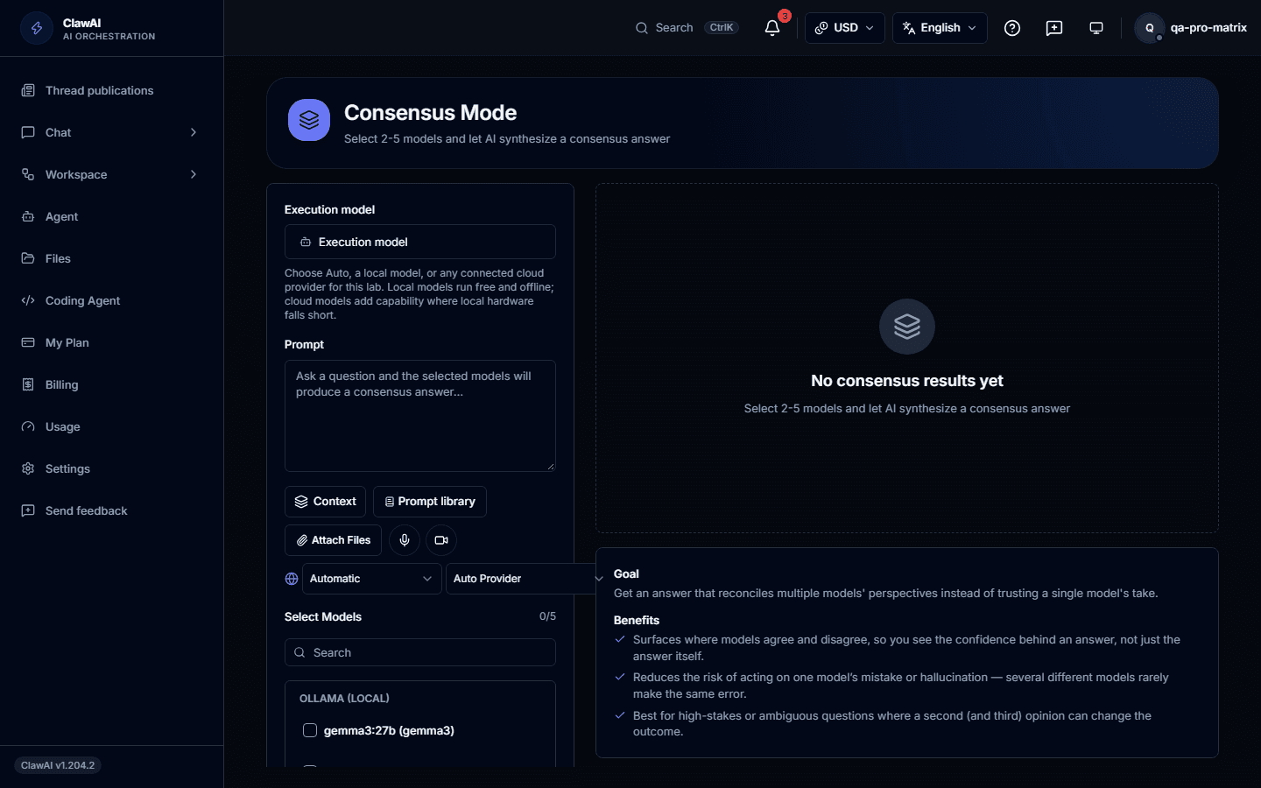The image size is (1261, 788).
Task: Click the Context button
Action: point(326,502)
